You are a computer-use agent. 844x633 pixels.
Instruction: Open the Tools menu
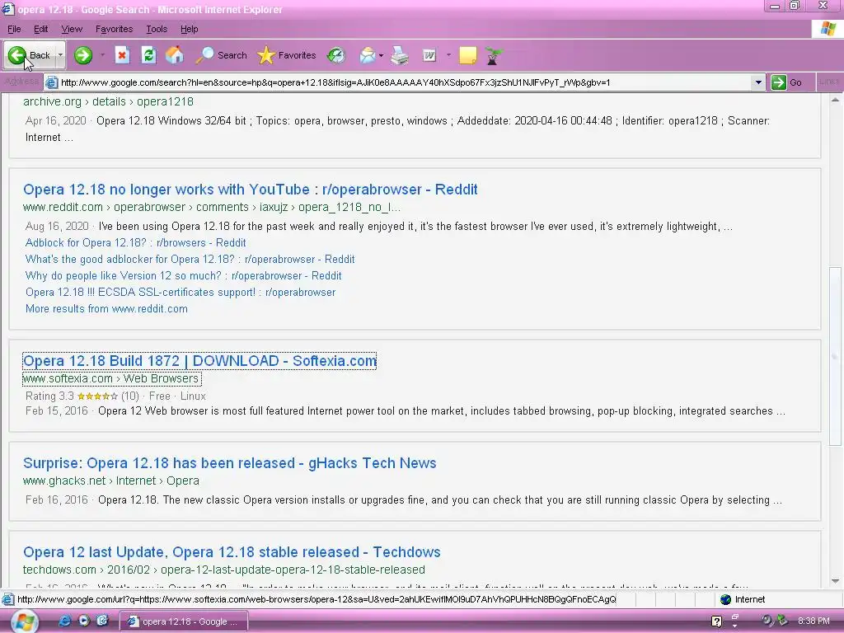(x=157, y=29)
